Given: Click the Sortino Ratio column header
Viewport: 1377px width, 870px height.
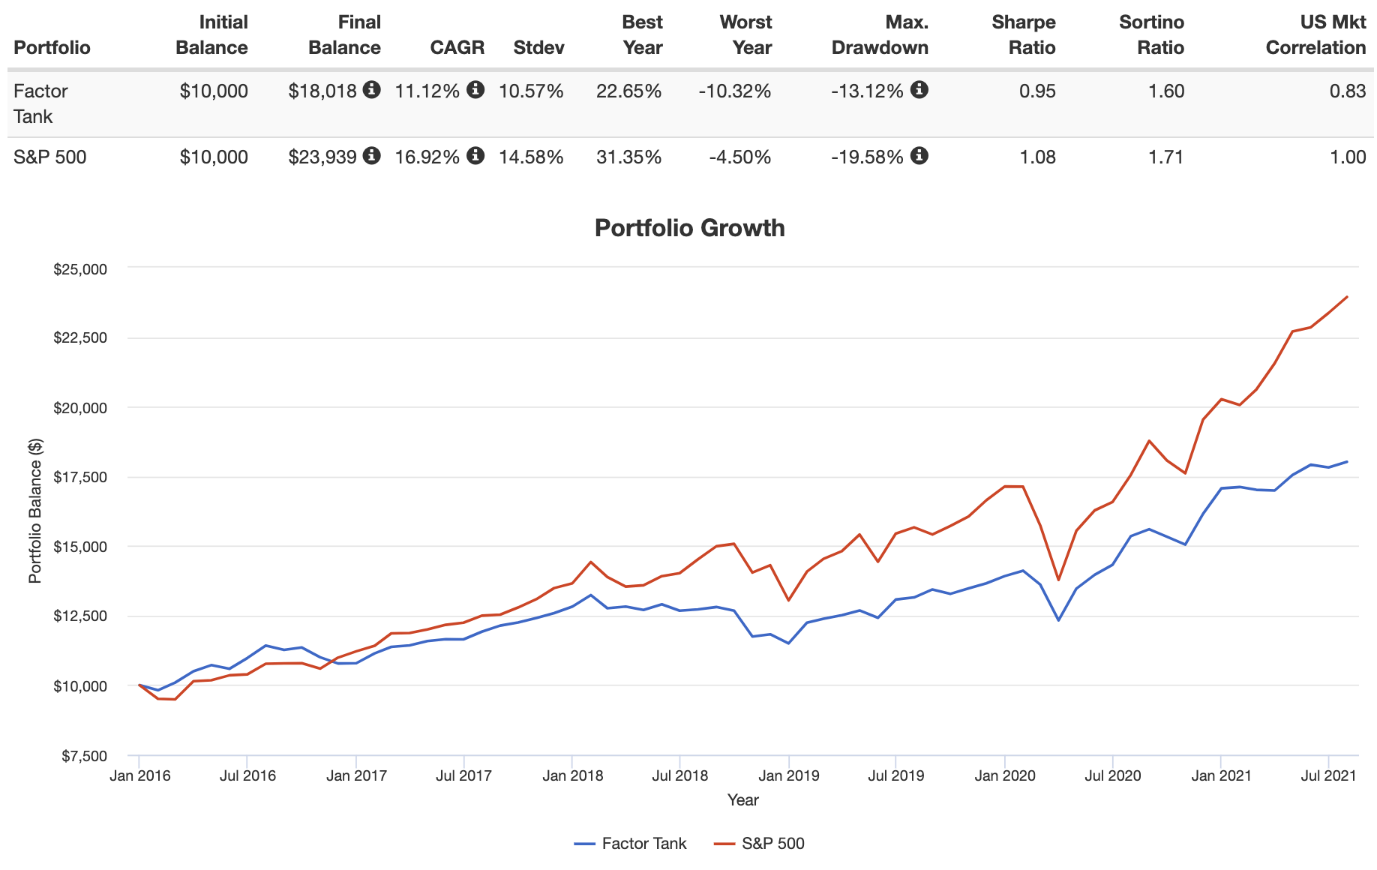Looking at the screenshot, I should click(1150, 34).
